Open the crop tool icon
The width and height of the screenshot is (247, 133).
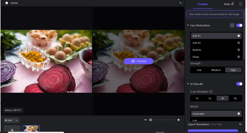click(x=180, y=3)
